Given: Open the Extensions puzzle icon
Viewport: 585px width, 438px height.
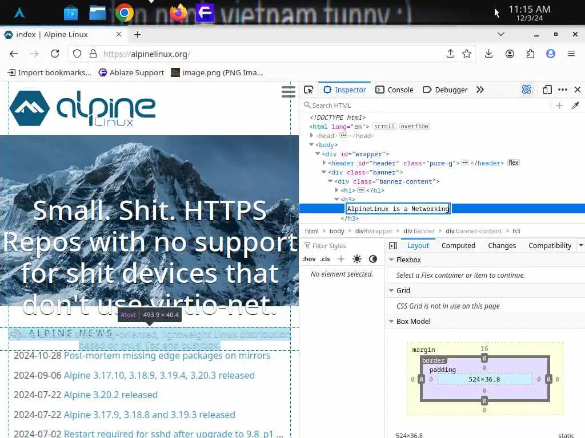Looking at the screenshot, I should click(x=530, y=54).
